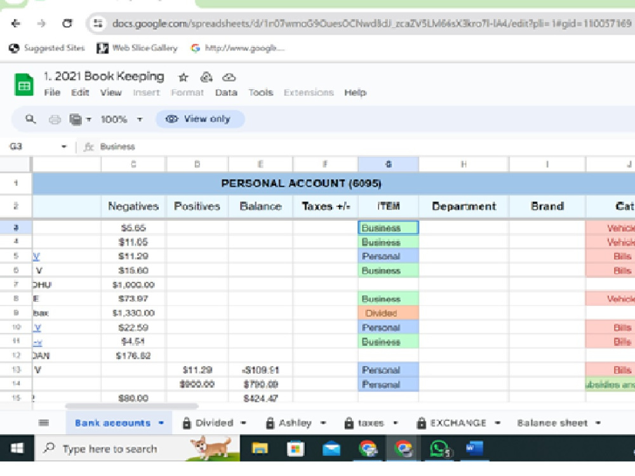The width and height of the screenshot is (635, 476).
Task: Select blue Personal cell in row 5
Action: tap(389, 256)
